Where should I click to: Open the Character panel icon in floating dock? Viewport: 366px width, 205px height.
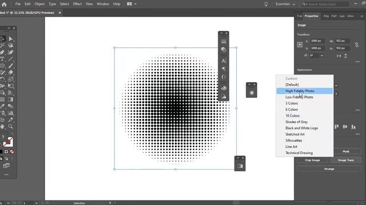coord(224,61)
